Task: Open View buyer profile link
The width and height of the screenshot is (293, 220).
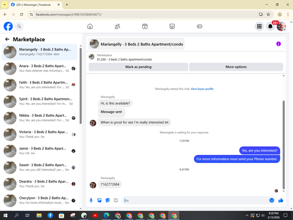Action: pyautogui.click(x=202, y=89)
